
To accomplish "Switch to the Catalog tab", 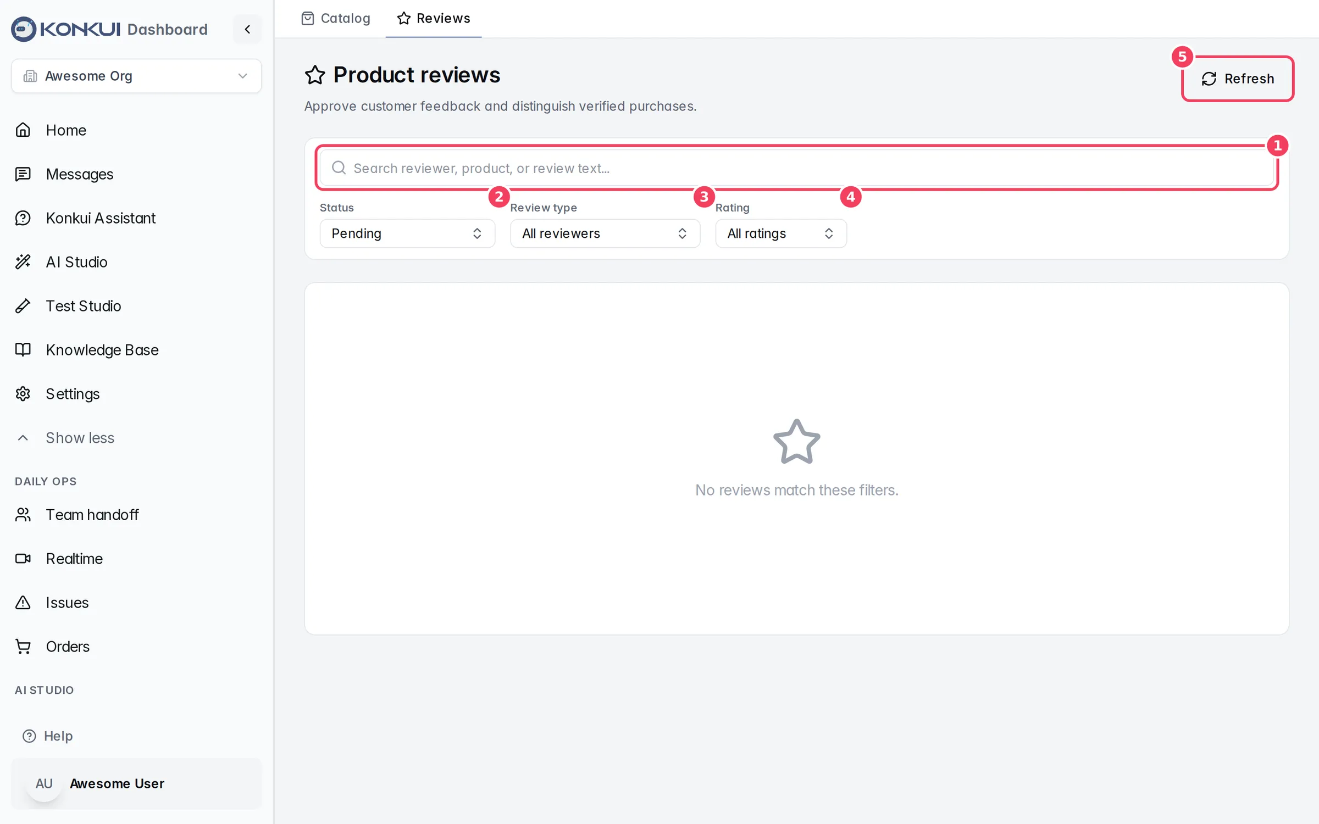I will 336,18.
